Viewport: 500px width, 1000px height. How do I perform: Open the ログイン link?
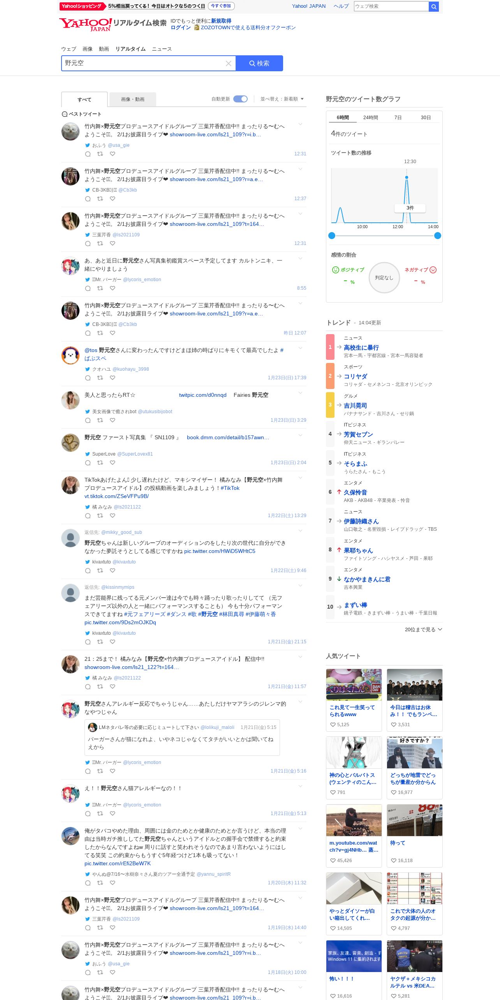coord(181,28)
